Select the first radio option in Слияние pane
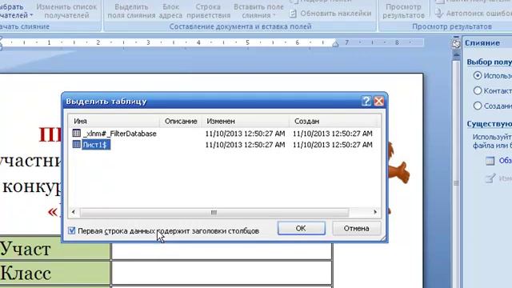This screenshot has height=288, width=512. 478,75
